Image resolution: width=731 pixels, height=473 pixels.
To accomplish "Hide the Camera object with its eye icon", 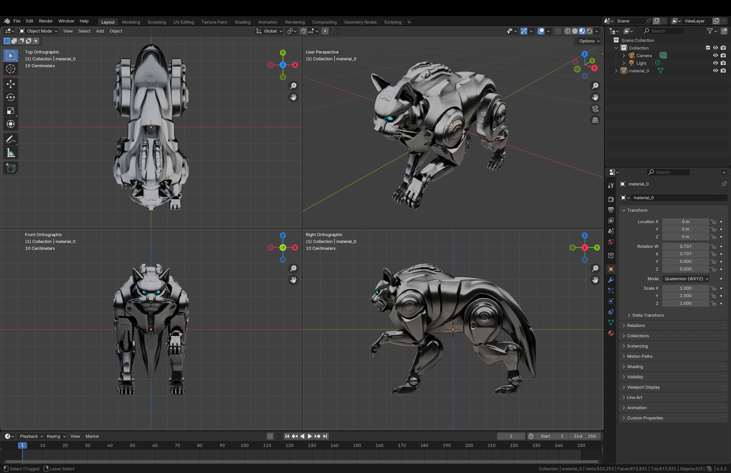I will (x=715, y=56).
